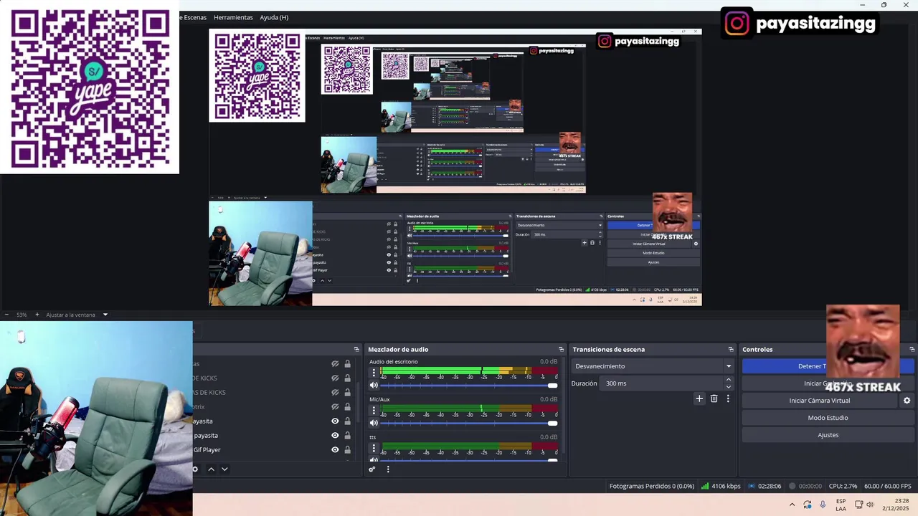918x516 pixels.
Task: Show the hidden 'AS DE KICKS' source
Action: [335, 393]
